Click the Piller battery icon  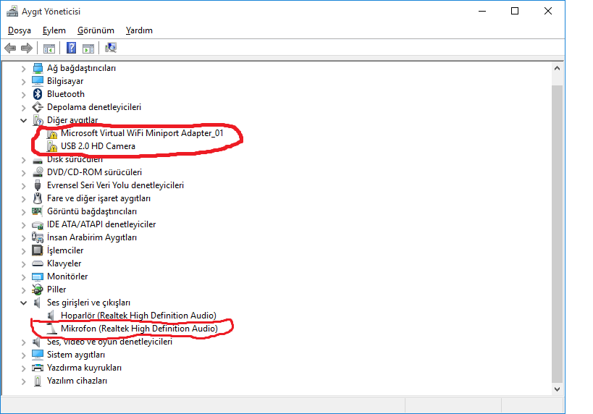pyautogui.click(x=38, y=290)
